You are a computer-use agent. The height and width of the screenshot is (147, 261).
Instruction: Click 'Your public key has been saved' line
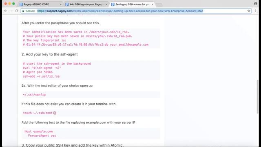[x=78, y=36]
